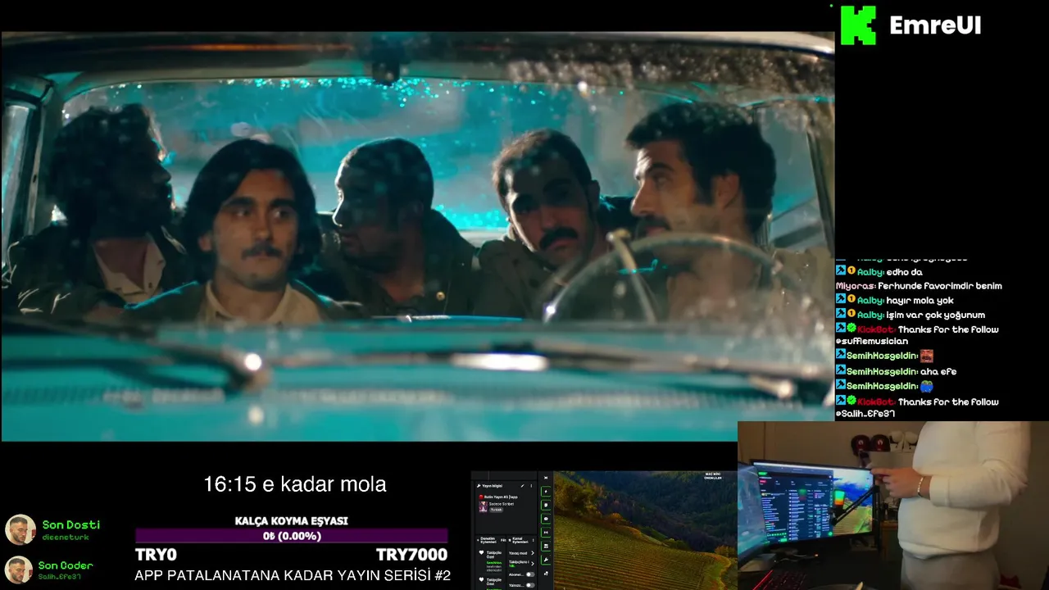1049x590 pixels.
Task: Expand the Takipçilere setting chevron
Action: click(x=533, y=564)
